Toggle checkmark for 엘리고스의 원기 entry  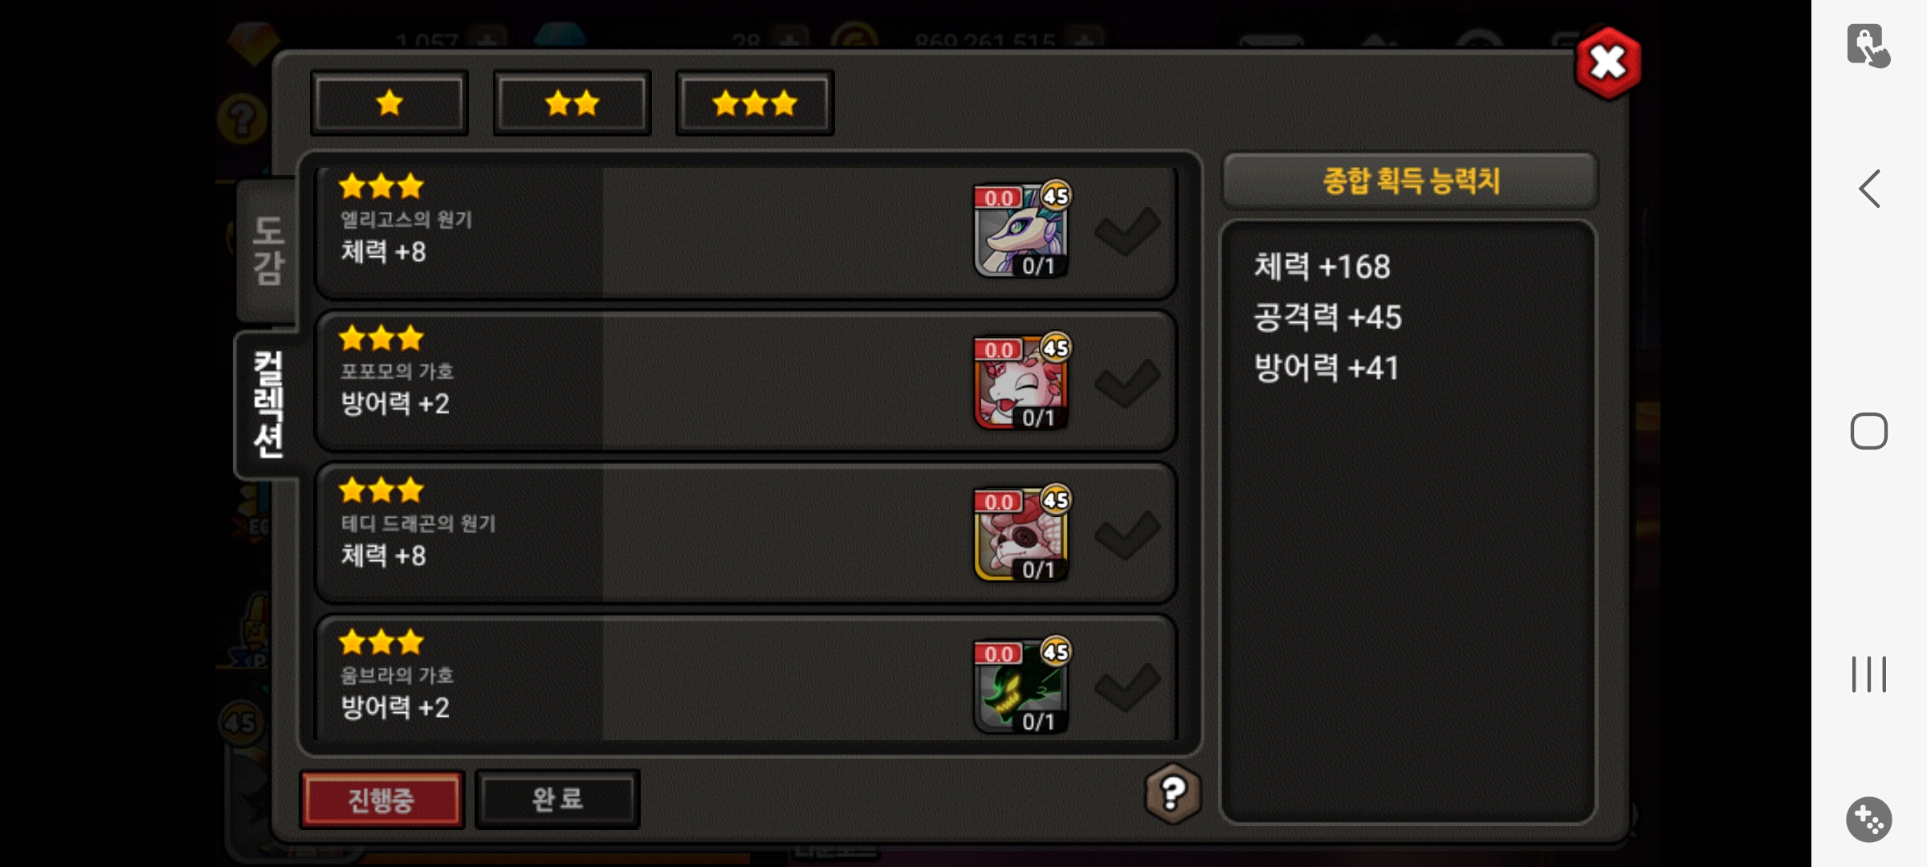coord(1127,232)
